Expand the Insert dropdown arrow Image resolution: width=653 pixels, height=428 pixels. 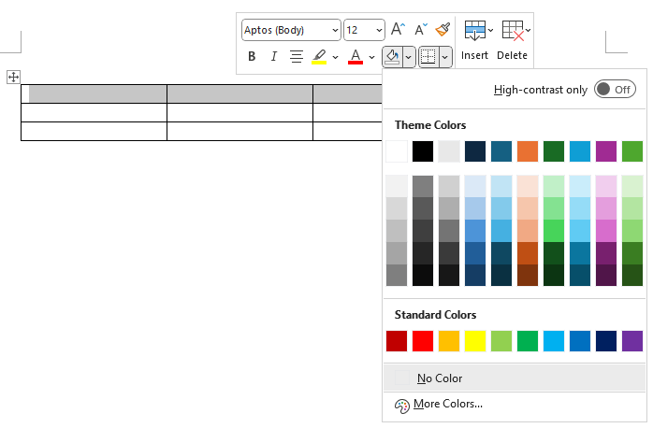coord(490,30)
